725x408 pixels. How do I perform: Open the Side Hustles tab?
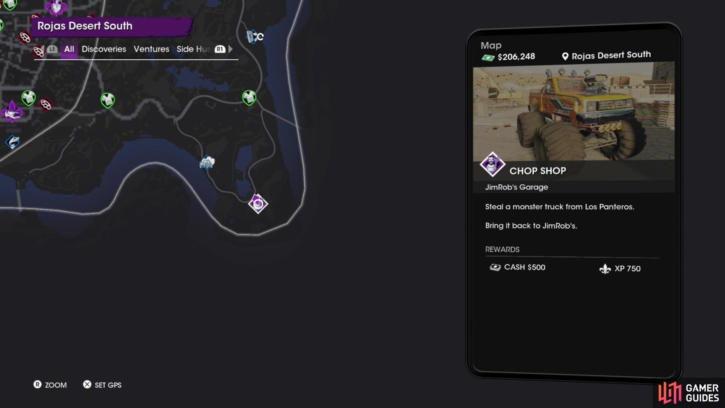(193, 49)
